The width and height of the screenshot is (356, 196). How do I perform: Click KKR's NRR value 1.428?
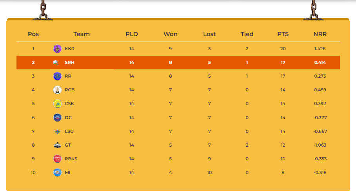pyautogui.click(x=320, y=49)
